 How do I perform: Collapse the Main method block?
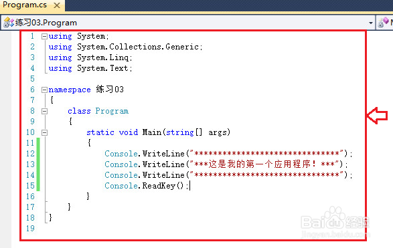[44, 132]
